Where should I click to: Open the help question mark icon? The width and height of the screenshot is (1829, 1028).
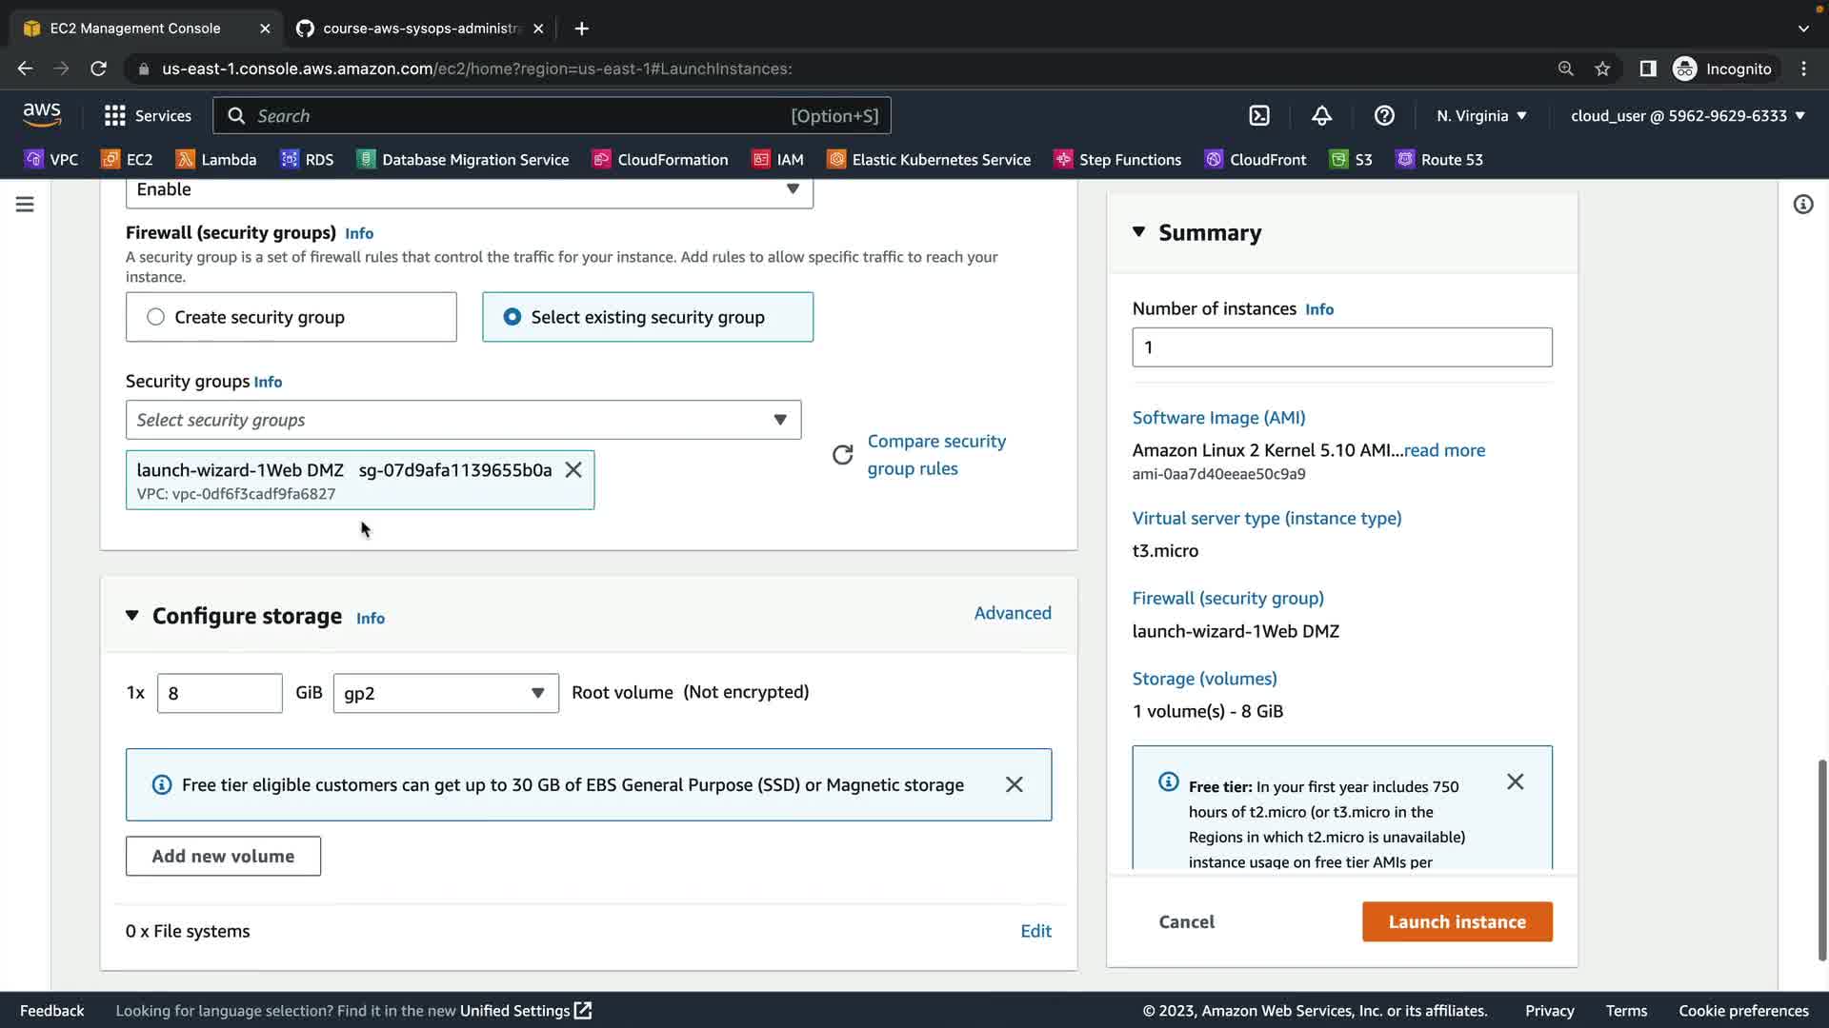pyautogui.click(x=1384, y=115)
